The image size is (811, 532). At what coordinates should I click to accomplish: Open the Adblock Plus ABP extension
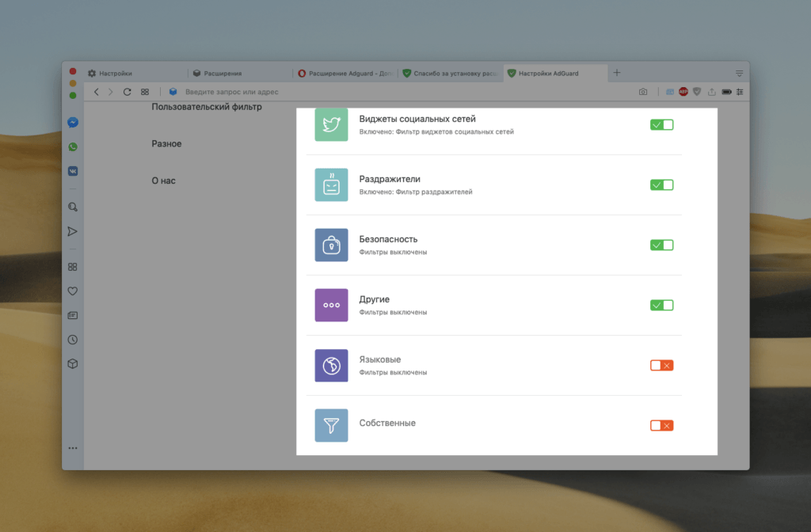(683, 92)
